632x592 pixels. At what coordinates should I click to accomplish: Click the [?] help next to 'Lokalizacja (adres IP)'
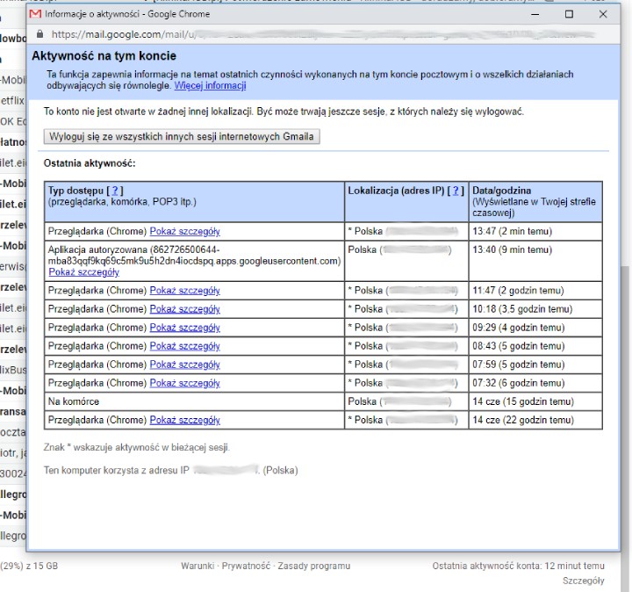[455, 191]
